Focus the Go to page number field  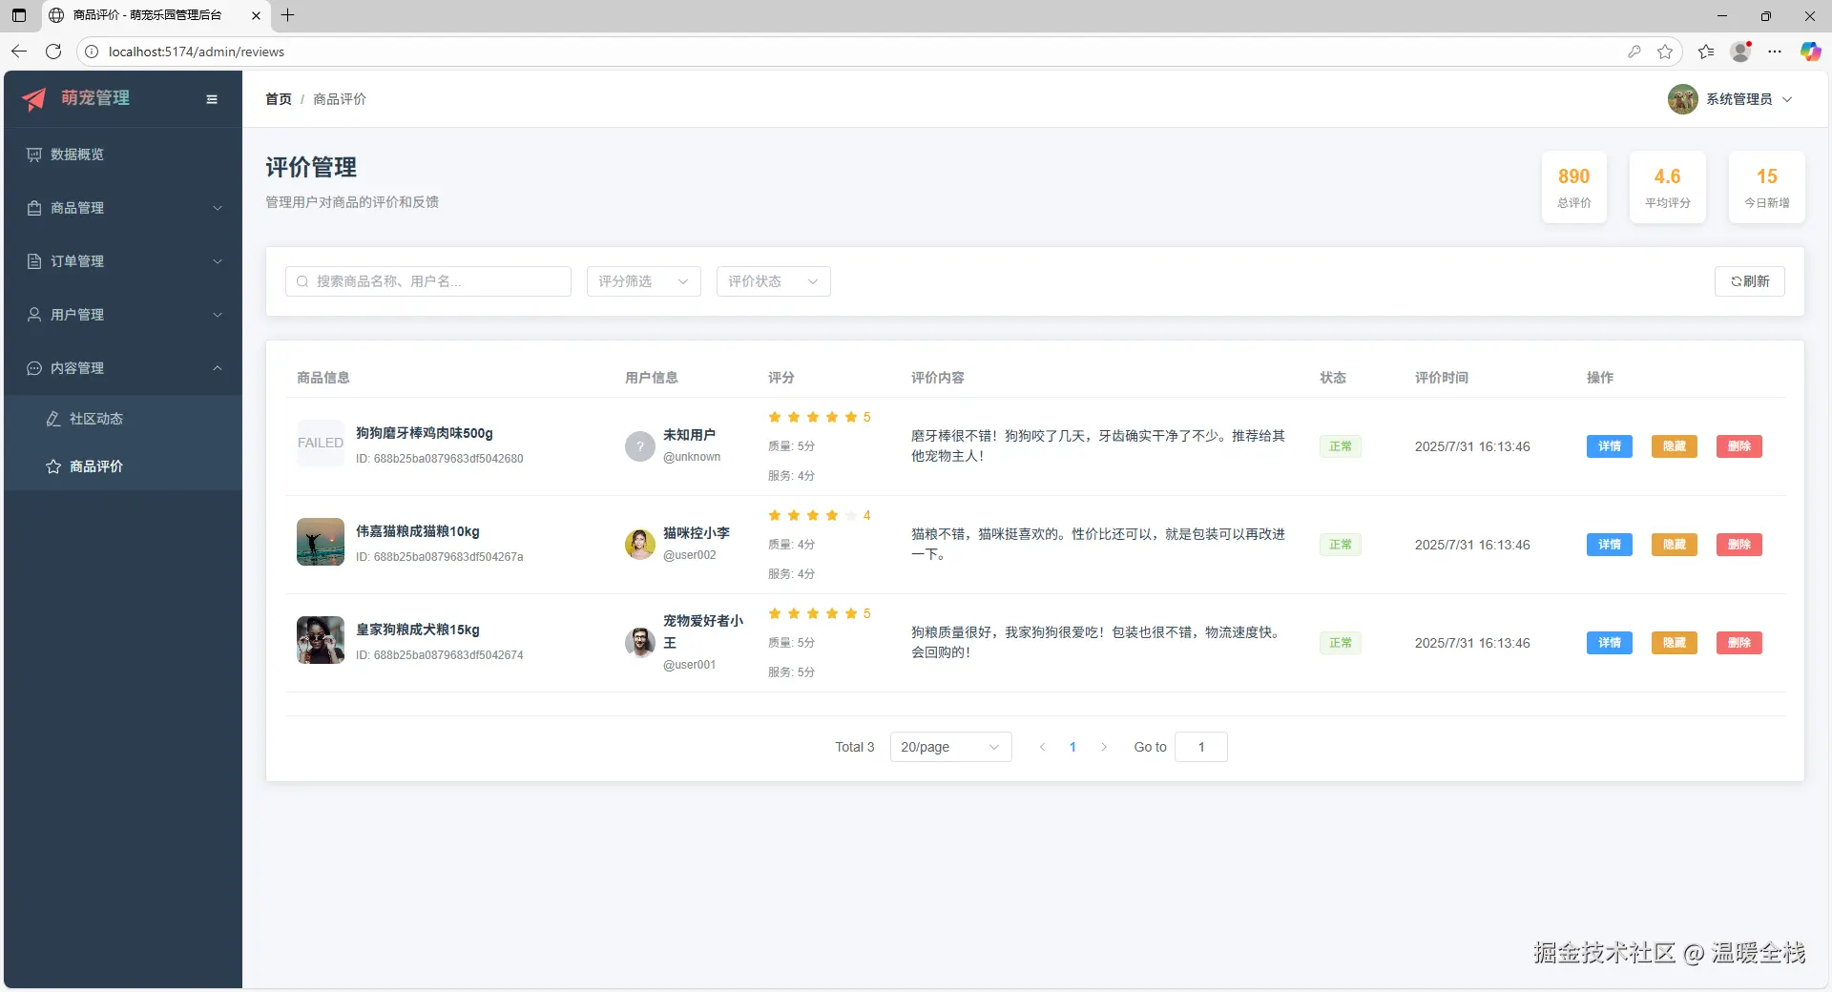1201,747
